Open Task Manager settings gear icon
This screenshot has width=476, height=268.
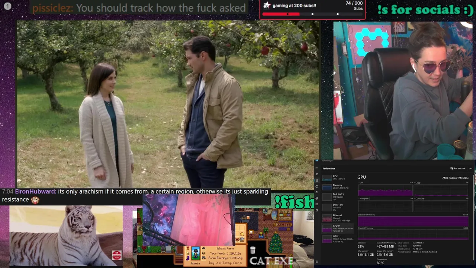click(x=317, y=262)
